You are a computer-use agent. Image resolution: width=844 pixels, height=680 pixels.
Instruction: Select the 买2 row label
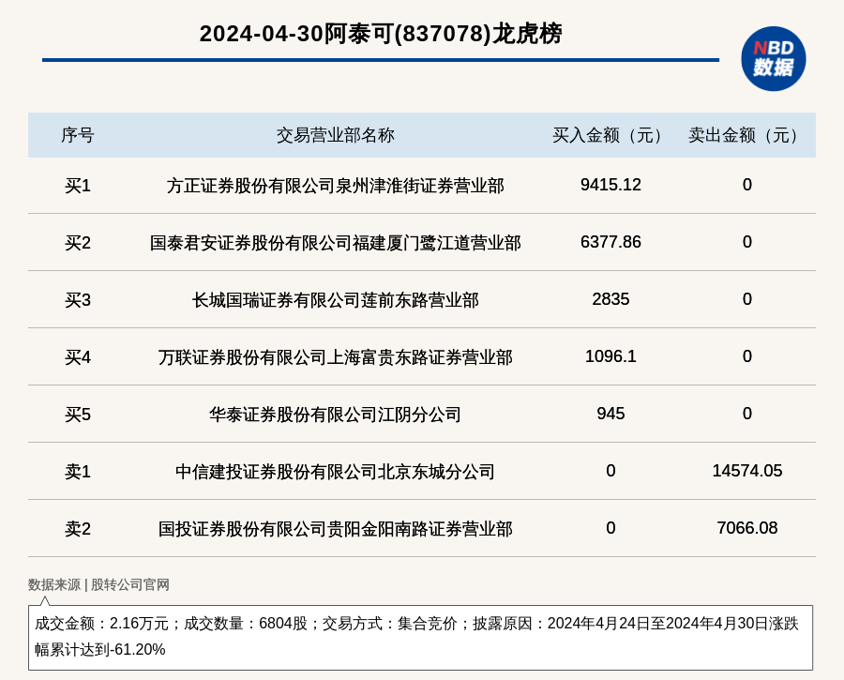pyautogui.click(x=78, y=243)
